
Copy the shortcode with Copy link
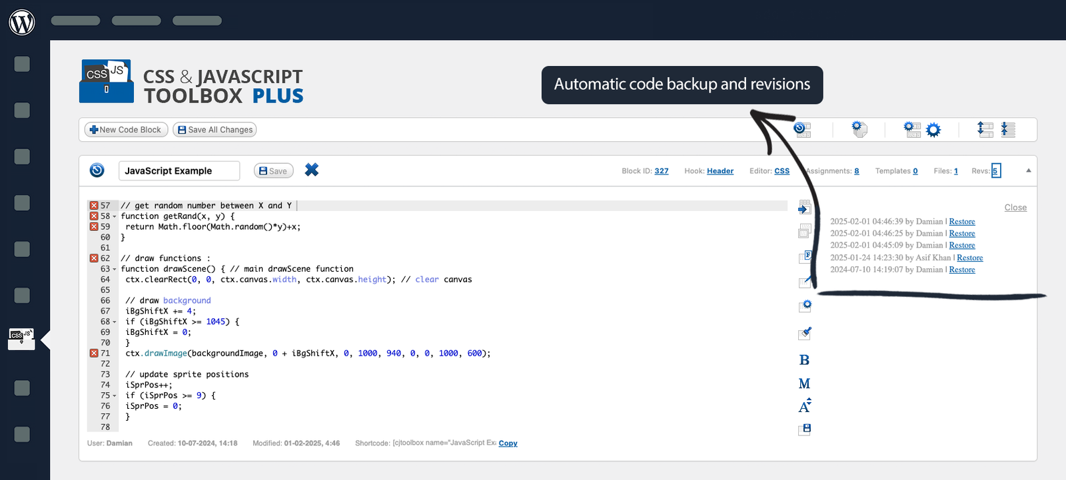(x=508, y=443)
